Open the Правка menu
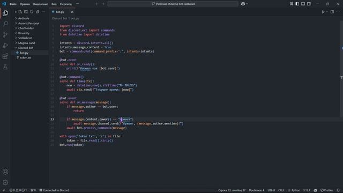This screenshot has height=193, width=343. pyautogui.click(x=25, y=4)
